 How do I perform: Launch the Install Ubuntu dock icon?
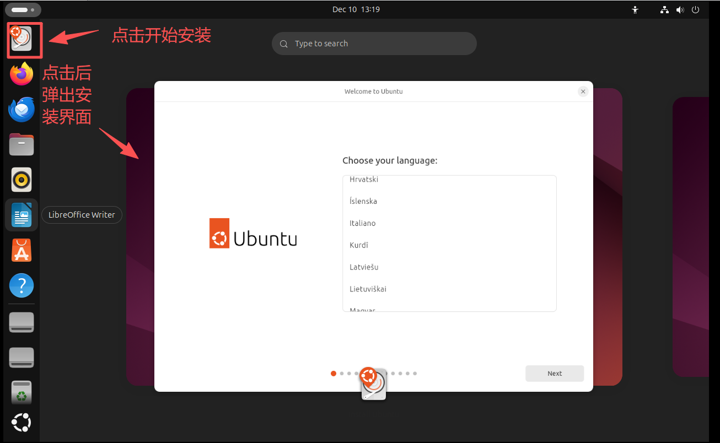coord(22,39)
